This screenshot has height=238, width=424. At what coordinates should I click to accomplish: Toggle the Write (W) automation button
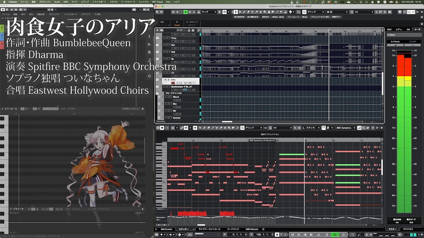pyautogui.click(x=190, y=12)
